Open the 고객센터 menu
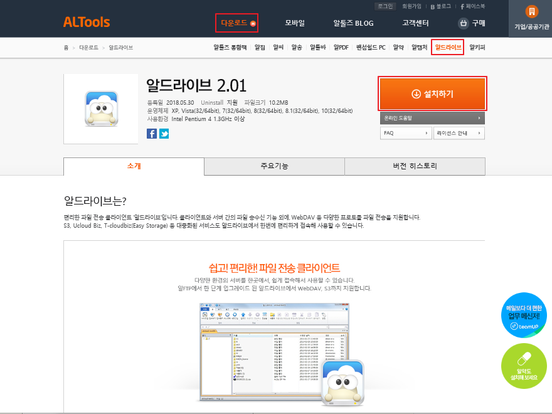This screenshot has height=414, width=552. click(415, 23)
